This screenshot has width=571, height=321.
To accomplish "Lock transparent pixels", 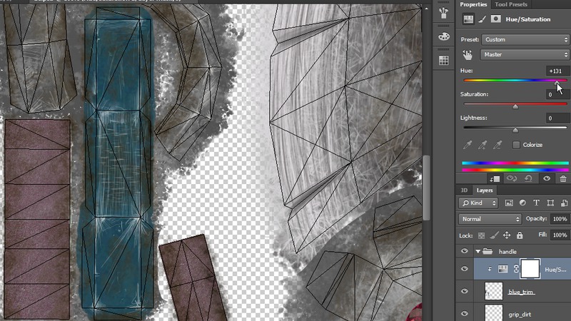I will tap(481, 235).
